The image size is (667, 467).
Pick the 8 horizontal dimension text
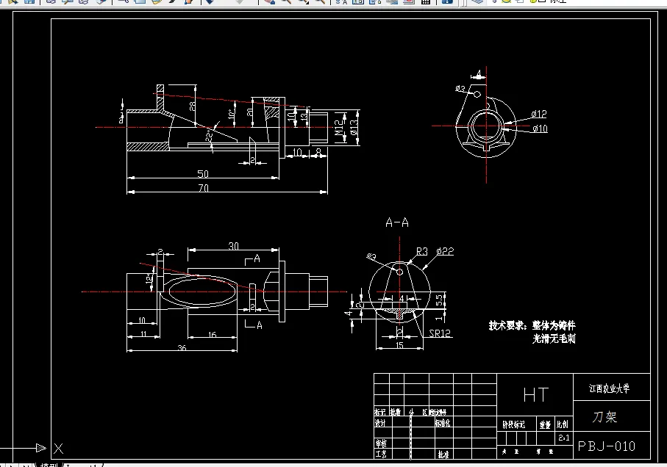click(x=318, y=152)
